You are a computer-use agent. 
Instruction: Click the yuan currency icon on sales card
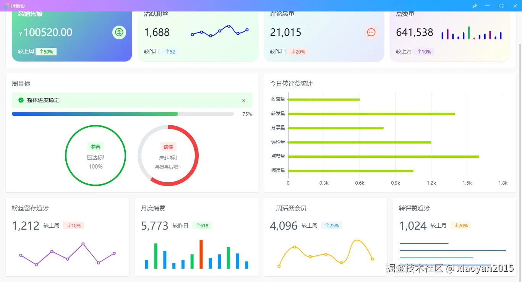pyautogui.click(x=119, y=32)
